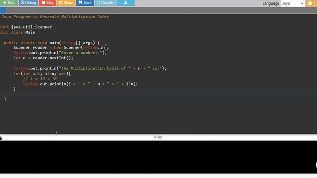Place cursor on 'public static void main' line
The image size is (317, 178).
click(x=52, y=43)
